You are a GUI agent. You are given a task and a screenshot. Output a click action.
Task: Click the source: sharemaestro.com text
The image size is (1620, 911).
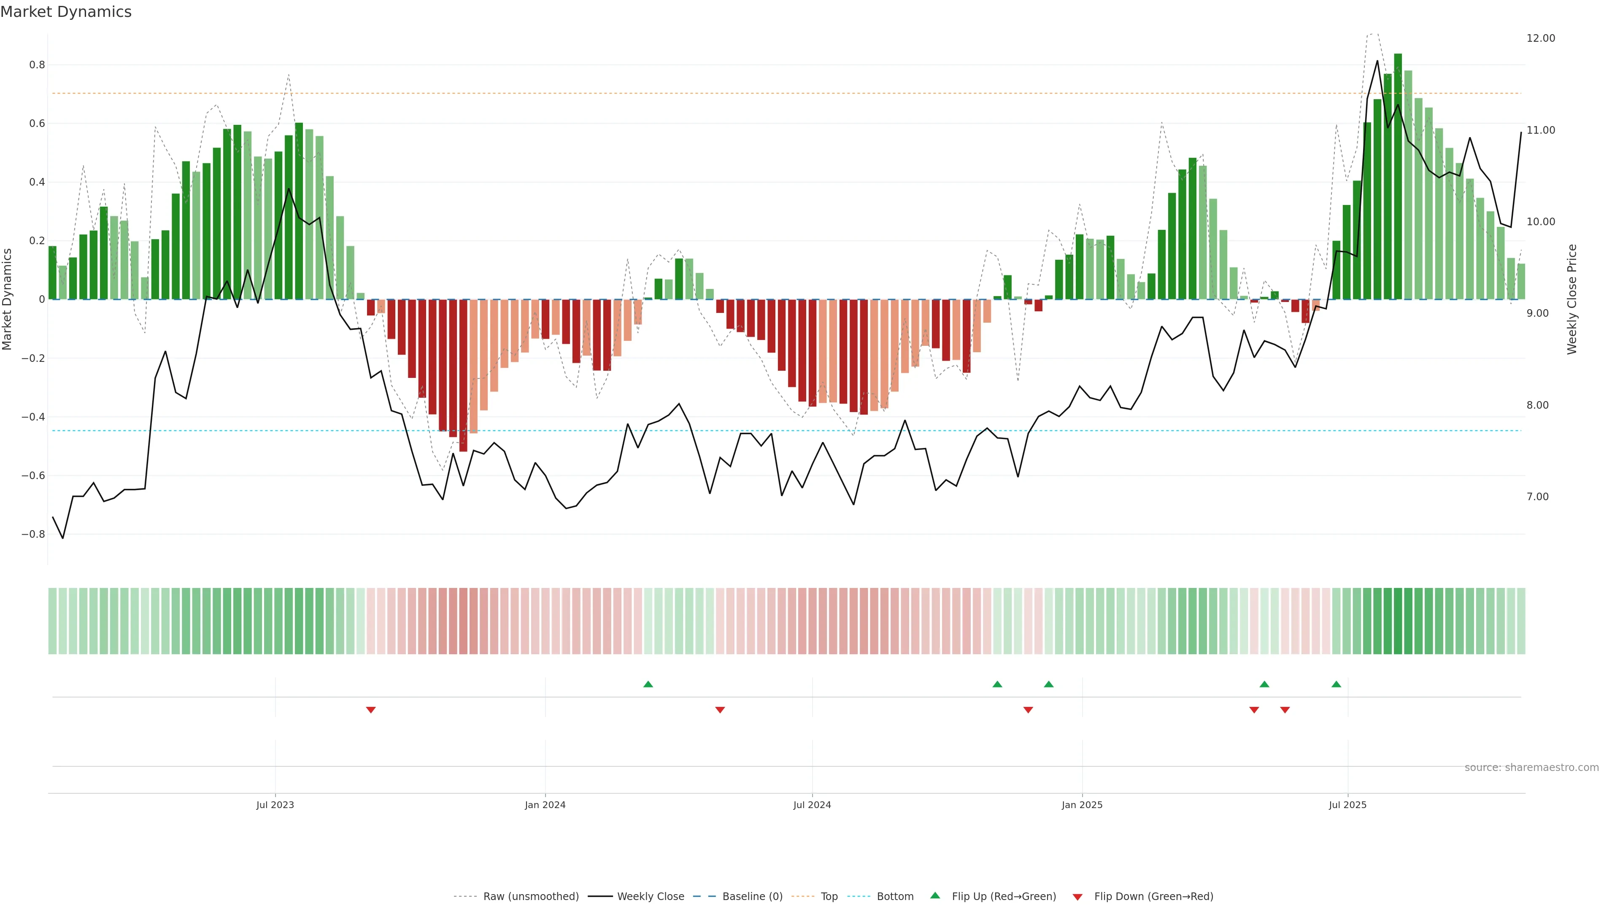pyautogui.click(x=1531, y=767)
